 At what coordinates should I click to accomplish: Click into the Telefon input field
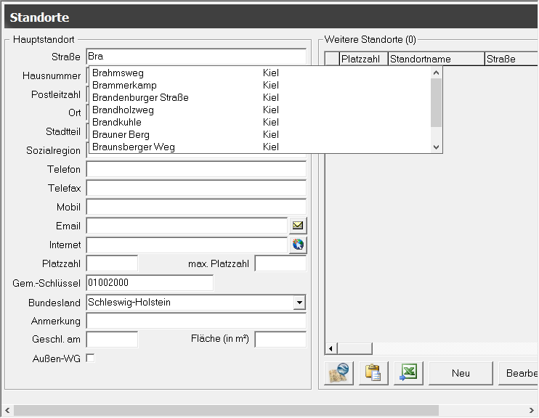[x=196, y=169]
